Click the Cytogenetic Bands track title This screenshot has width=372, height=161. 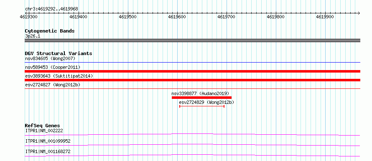pyautogui.click(x=50, y=31)
